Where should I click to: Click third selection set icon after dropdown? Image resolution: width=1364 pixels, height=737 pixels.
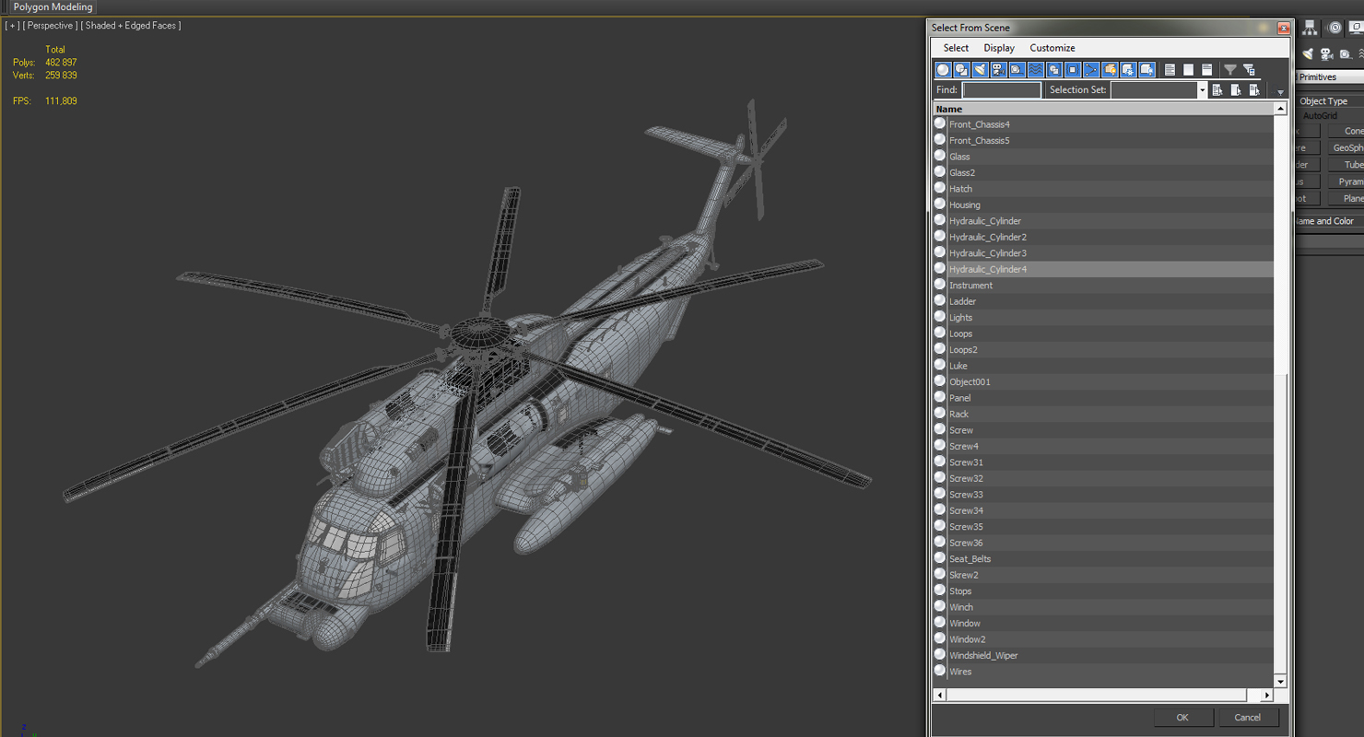(x=1254, y=90)
